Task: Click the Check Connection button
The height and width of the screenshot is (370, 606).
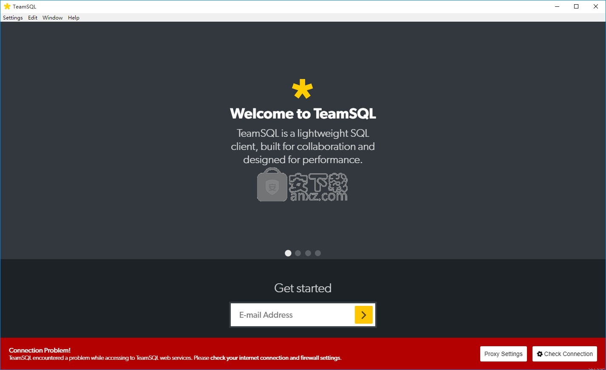Action: coord(565,354)
